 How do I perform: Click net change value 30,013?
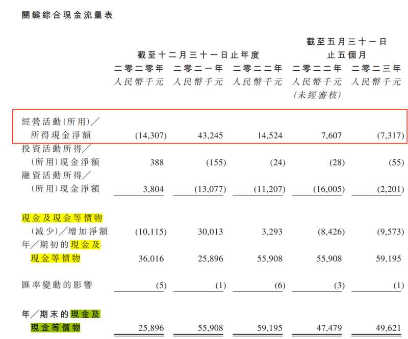pos(210,232)
